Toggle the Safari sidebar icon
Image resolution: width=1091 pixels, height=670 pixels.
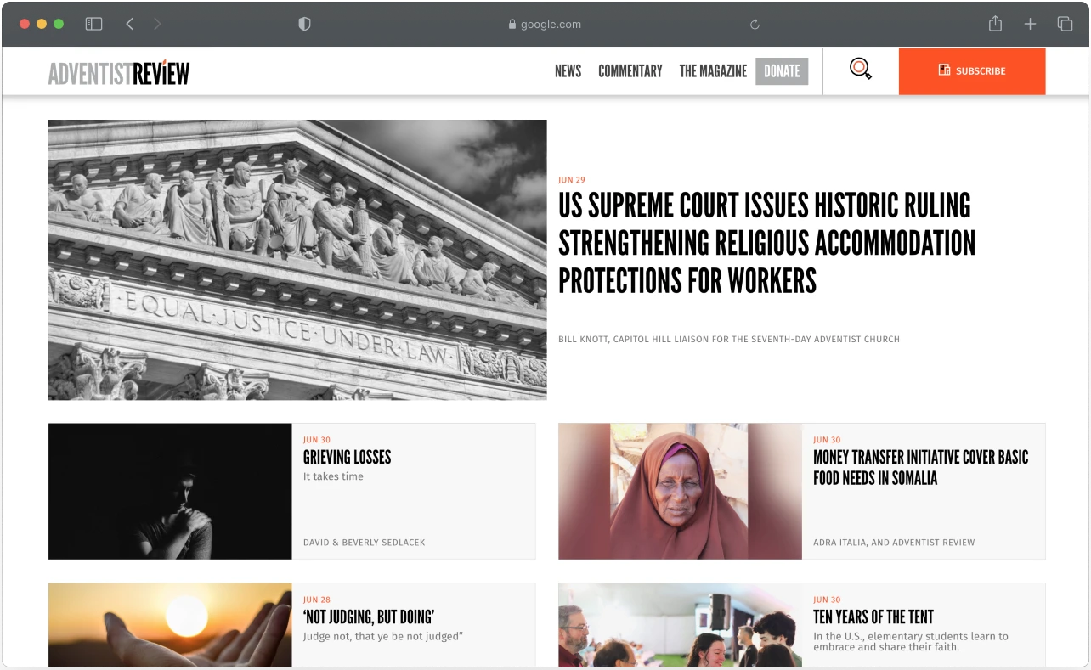[x=93, y=24]
